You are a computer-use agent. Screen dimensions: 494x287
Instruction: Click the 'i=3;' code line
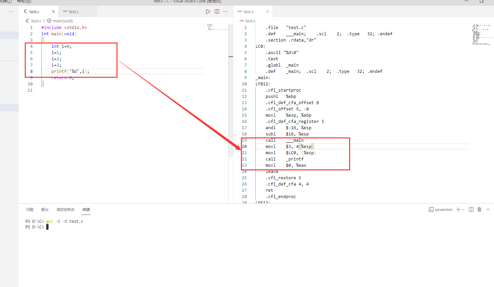56,65
